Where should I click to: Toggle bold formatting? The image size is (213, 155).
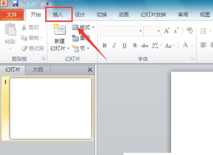[x=104, y=46]
